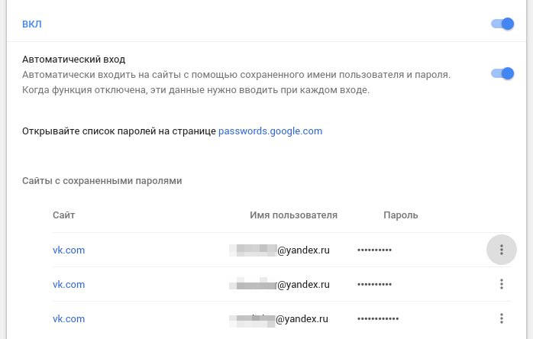Screen dimensions: 533x339
Task: Click the Имя пользователя column header
Action: coord(293,215)
